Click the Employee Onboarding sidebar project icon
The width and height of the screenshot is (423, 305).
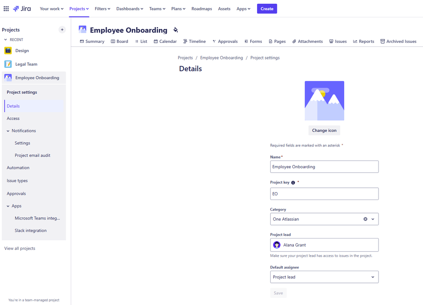click(8, 78)
